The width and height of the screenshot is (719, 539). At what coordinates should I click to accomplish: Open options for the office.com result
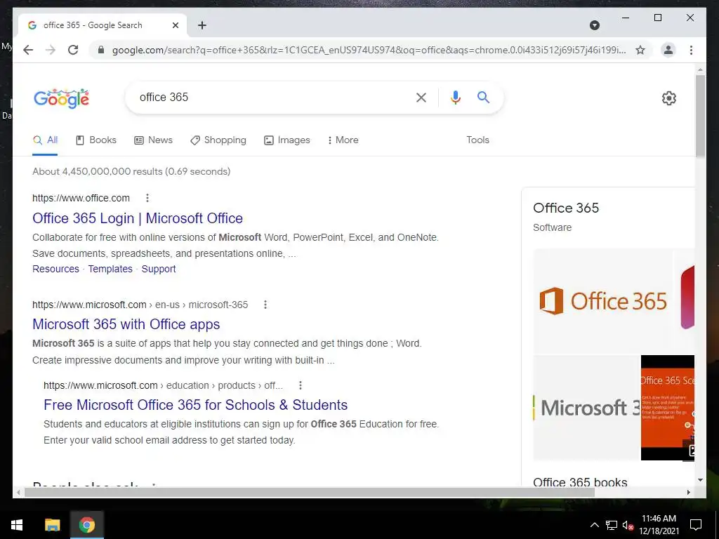pyautogui.click(x=147, y=198)
